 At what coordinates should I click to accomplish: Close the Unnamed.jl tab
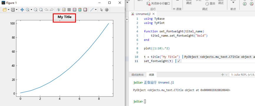pyautogui.click(x=153, y=14)
